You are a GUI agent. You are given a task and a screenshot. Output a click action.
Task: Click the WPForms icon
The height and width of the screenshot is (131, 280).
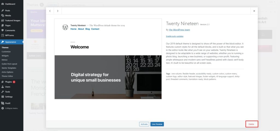click(2, 35)
